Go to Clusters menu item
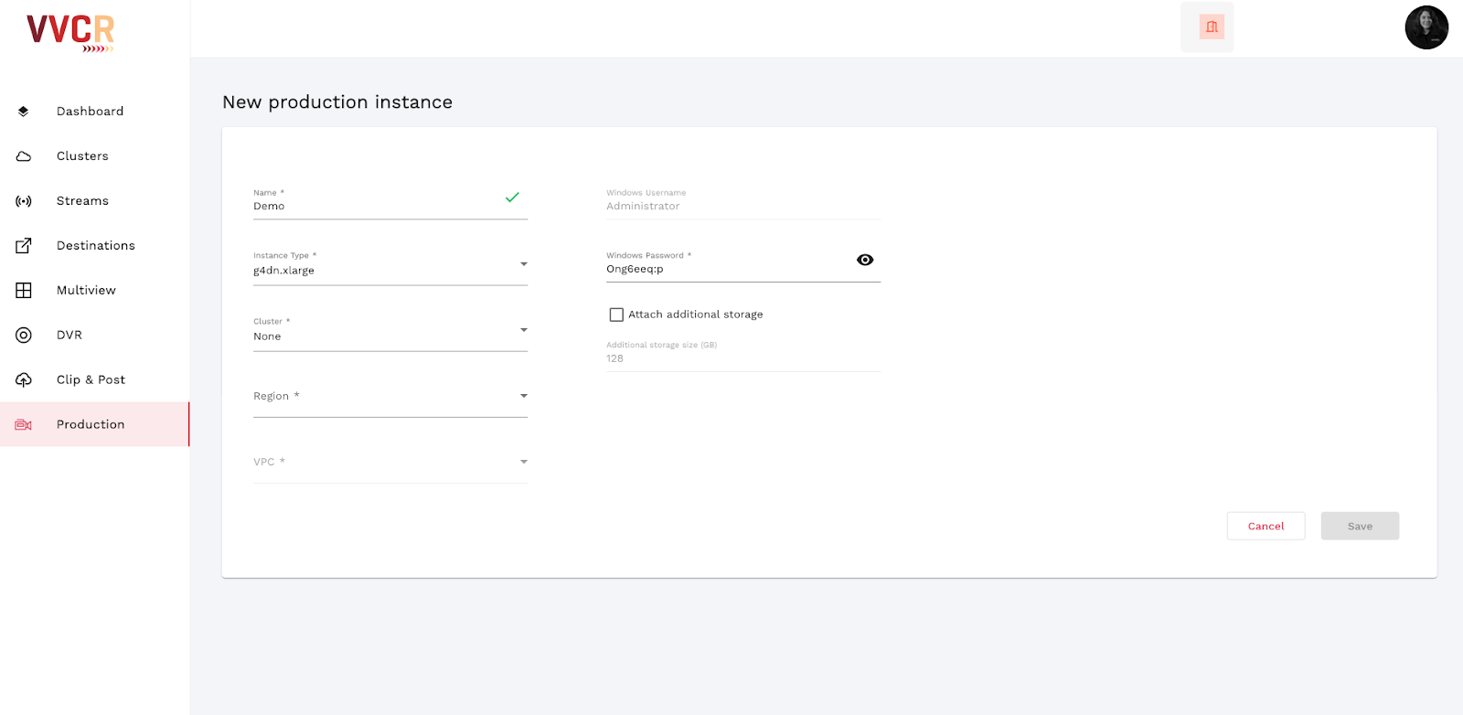1463x715 pixels. click(95, 156)
